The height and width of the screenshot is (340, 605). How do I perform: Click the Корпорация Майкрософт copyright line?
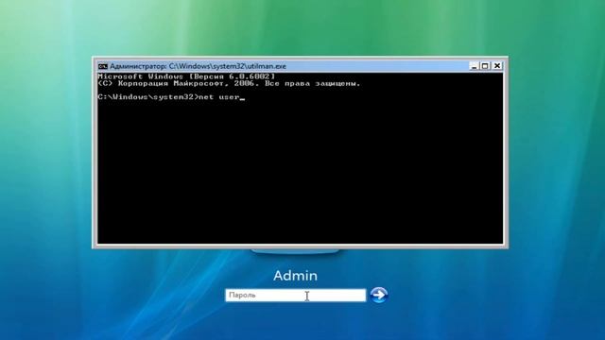(x=229, y=83)
